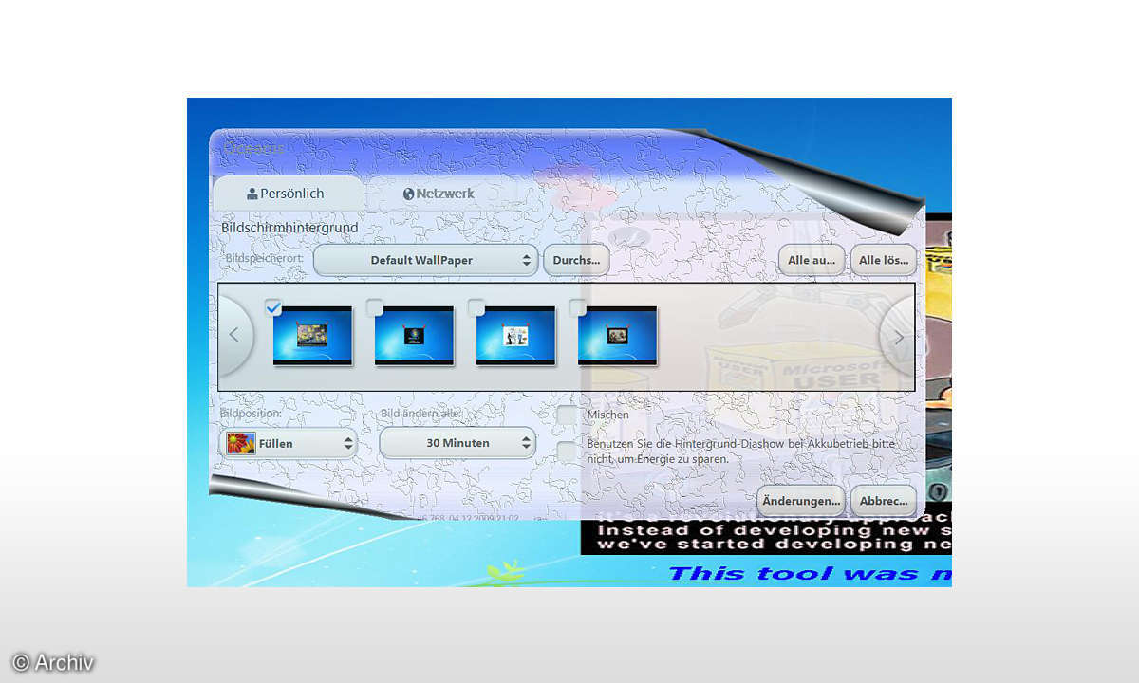Click the Alle lös... clear-all button
Viewport: 1139px width, 683px height.
tap(884, 260)
